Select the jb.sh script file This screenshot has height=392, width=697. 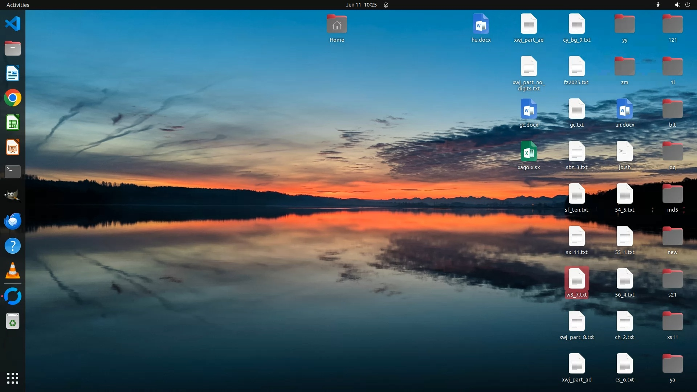(x=624, y=152)
